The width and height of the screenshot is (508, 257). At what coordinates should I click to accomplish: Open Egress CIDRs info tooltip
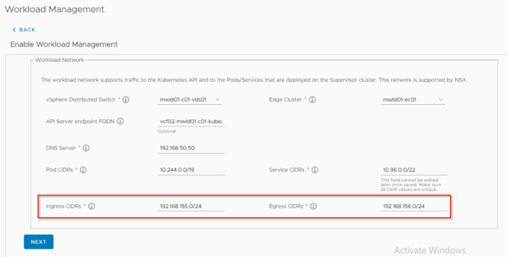point(314,206)
